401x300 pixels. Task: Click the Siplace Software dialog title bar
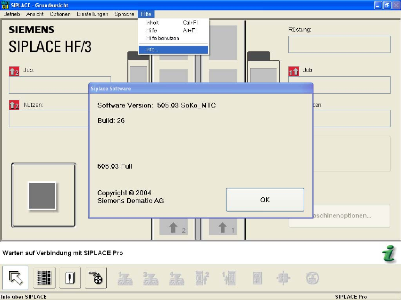(201, 89)
